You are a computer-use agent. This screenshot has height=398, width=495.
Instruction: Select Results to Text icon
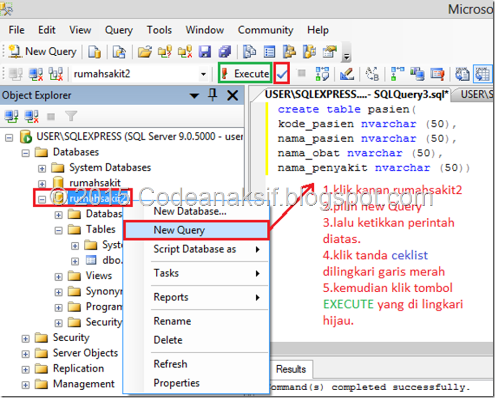point(462,74)
